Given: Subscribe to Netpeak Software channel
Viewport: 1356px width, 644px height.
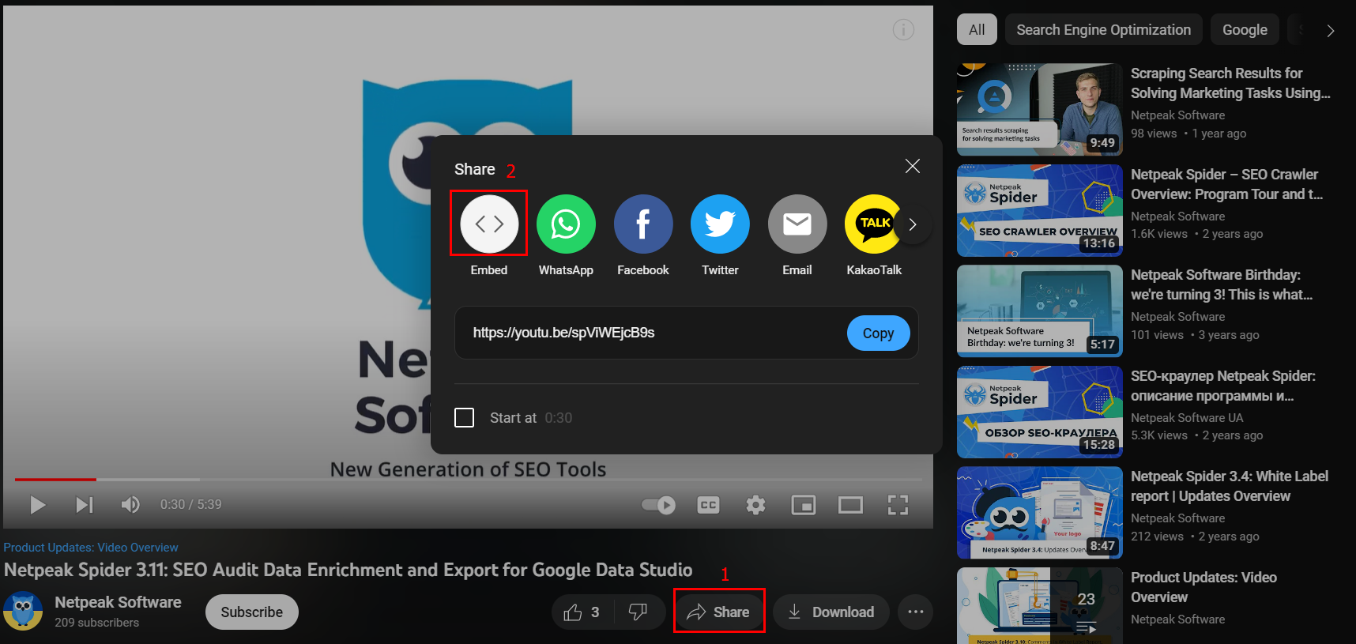Looking at the screenshot, I should [251, 612].
